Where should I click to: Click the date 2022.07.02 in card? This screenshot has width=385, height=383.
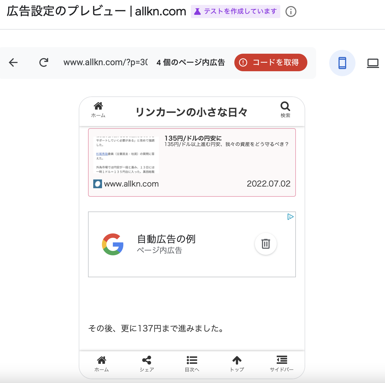point(269,184)
